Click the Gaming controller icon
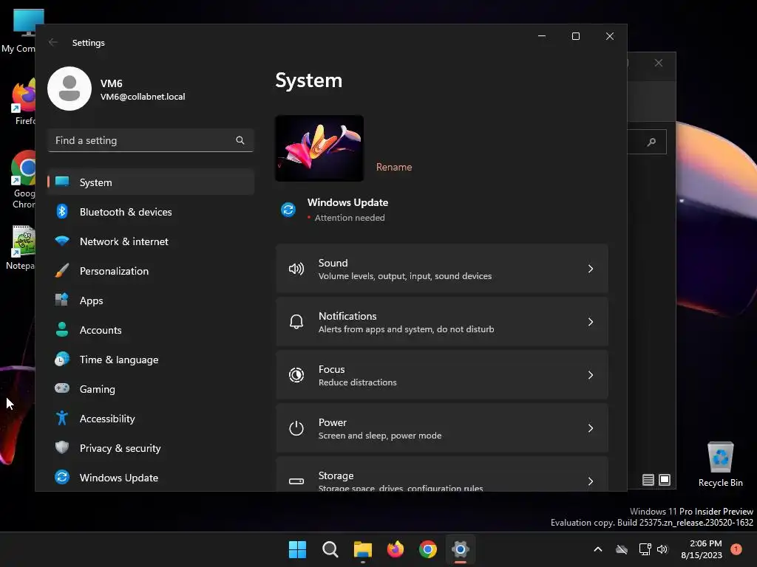Viewport: 757px width, 567px height. pyautogui.click(x=62, y=388)
